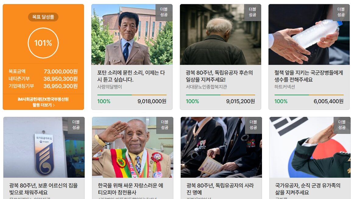Open the elderly man back-view thumbnail
The height and width of the screenshot is (199, 354).
[220, 34]
